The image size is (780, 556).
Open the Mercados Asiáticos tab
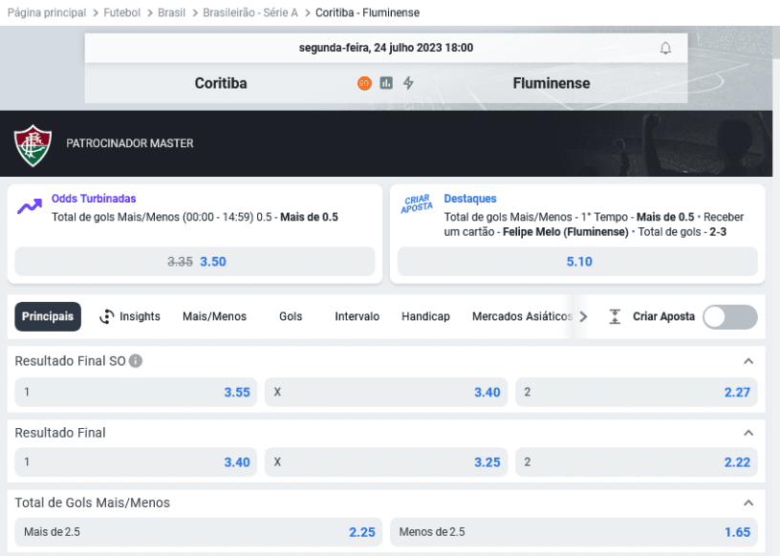click(x=522, y=317)
